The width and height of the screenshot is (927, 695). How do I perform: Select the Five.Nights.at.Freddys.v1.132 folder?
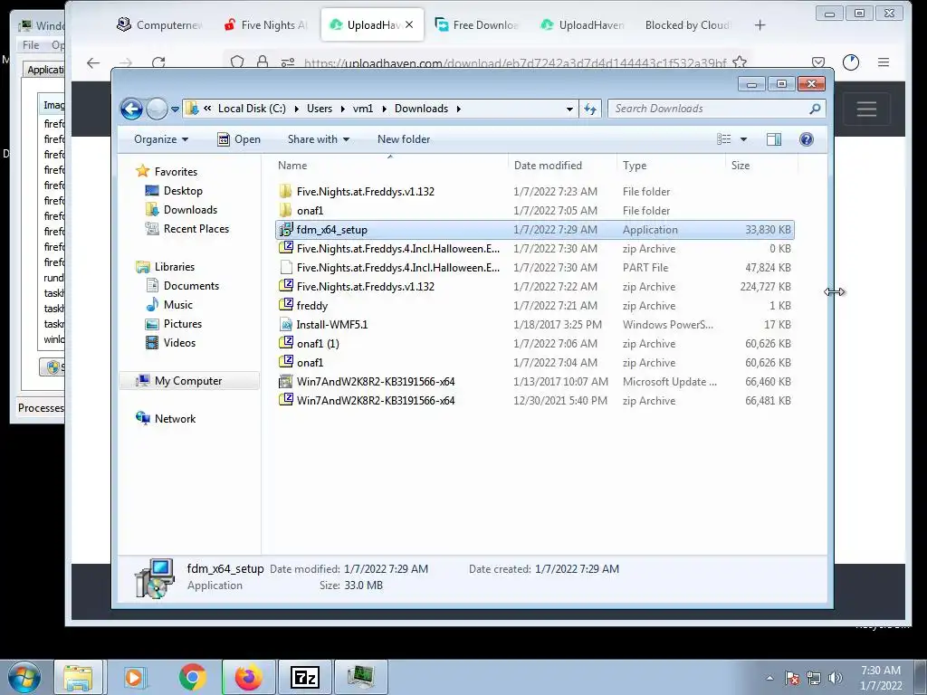point(534,192)
